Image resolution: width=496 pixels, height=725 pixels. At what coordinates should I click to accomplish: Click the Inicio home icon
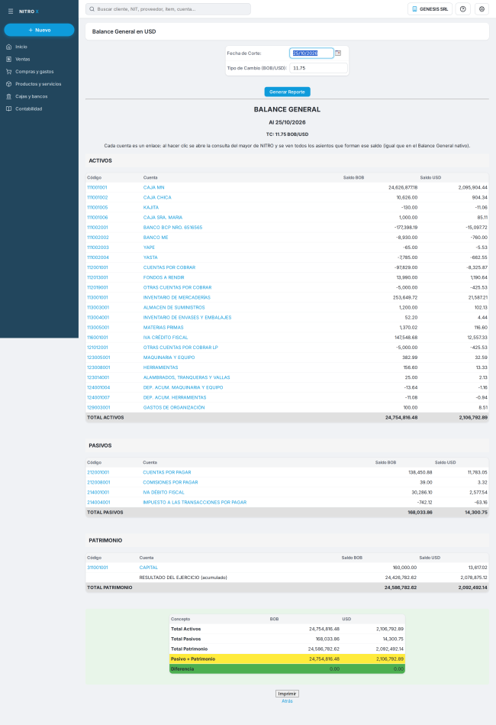pos(8,47)
